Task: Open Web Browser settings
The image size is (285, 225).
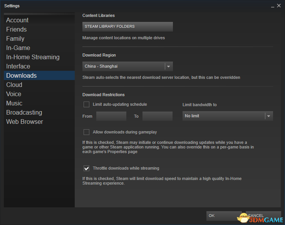Action: click(x=39, y=122)
